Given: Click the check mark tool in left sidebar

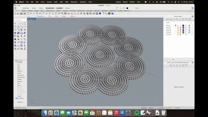Looking at the screenshot, I should point(18,49).
